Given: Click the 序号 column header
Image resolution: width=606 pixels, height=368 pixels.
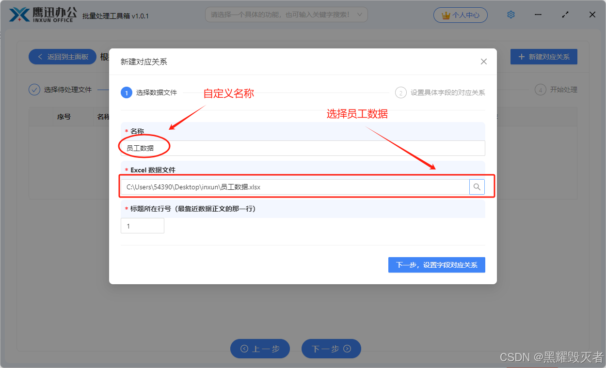Looking at the screenshot, I should pyautogui.click(x=64, y=117).
